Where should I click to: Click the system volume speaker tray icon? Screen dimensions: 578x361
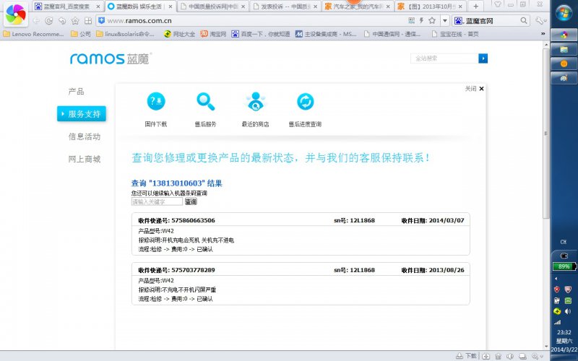568,311
